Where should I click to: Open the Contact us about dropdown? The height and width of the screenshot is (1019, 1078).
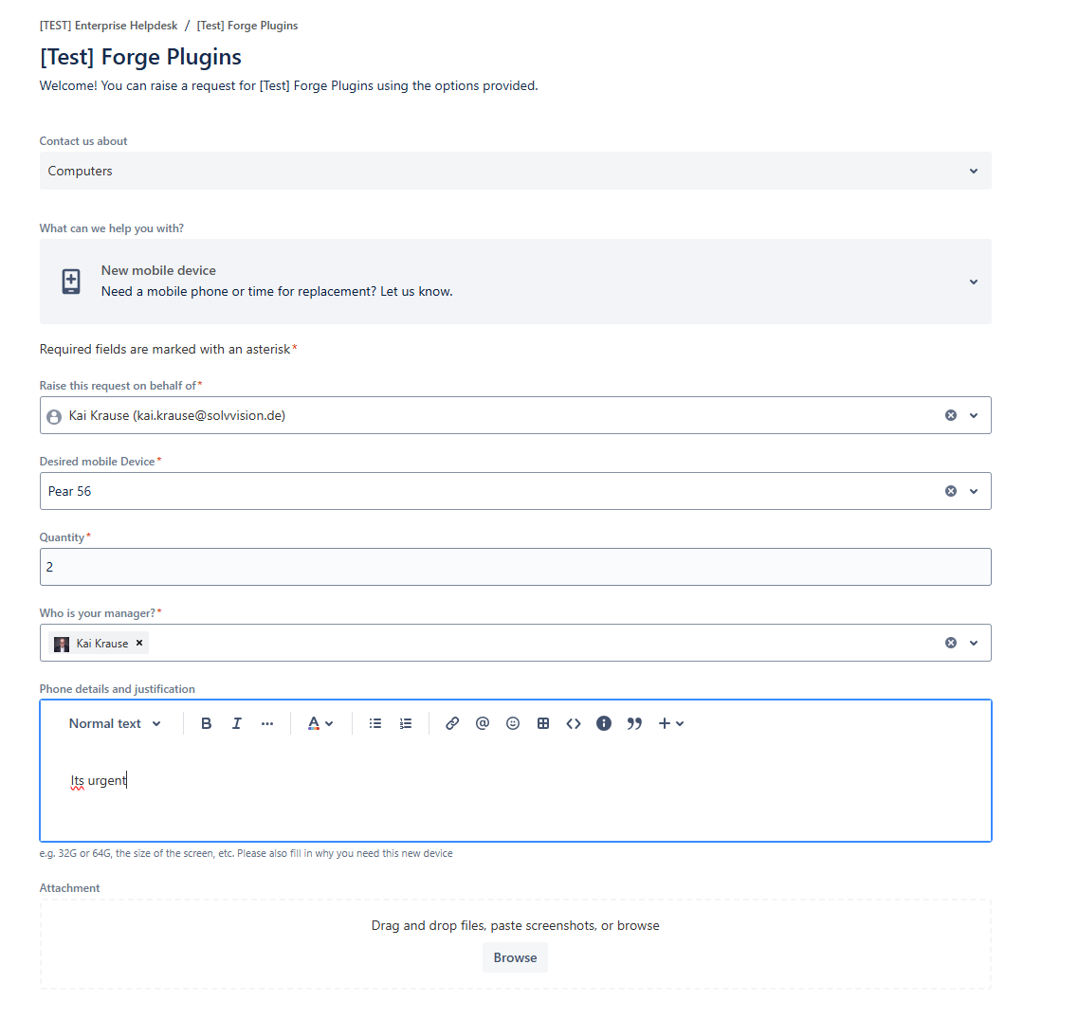[973, 171]
